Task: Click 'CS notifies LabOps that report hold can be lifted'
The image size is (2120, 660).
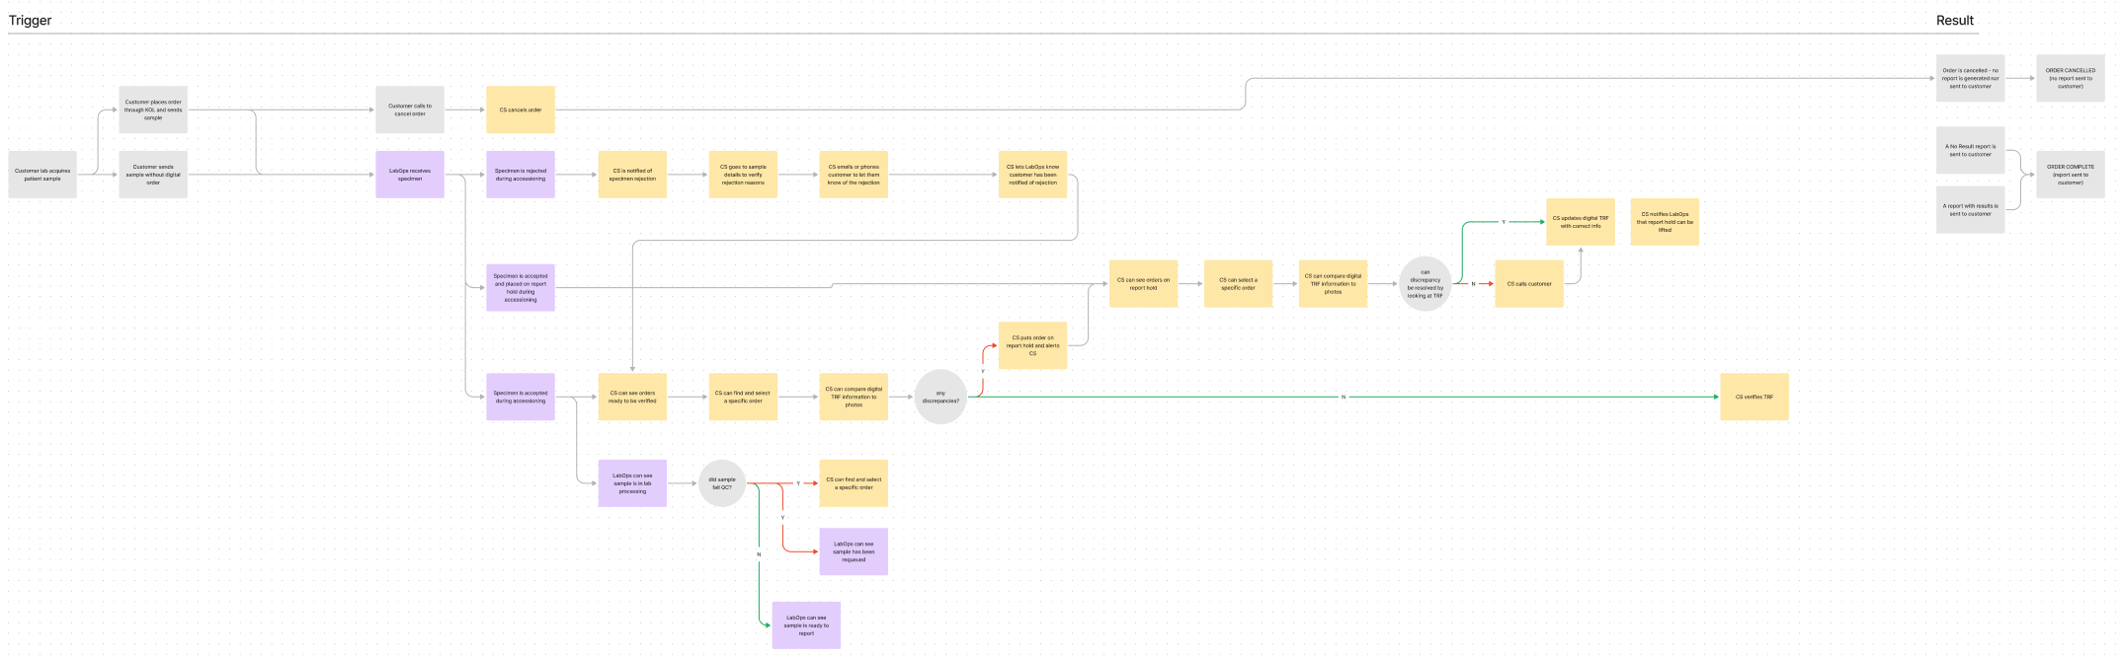Action: tap(1665, 222)
